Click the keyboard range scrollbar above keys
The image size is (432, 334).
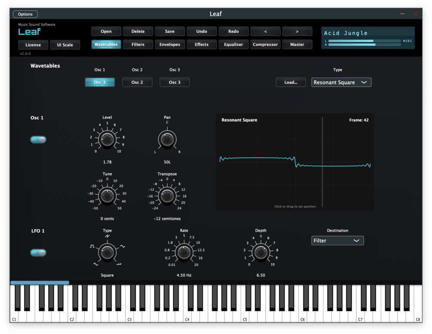(x=40, y=282)
